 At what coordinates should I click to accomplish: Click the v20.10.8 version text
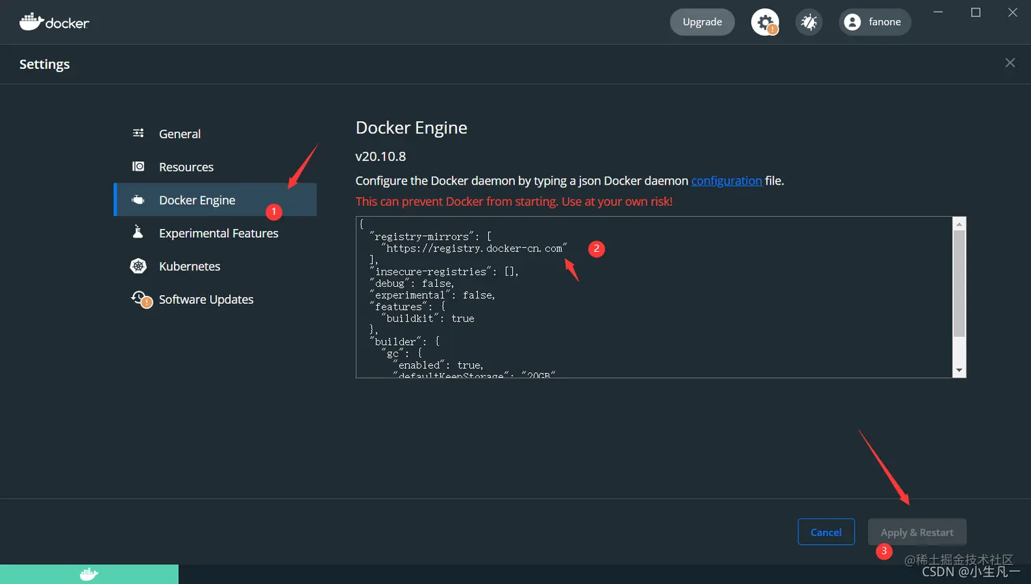(x=380, y=156)
